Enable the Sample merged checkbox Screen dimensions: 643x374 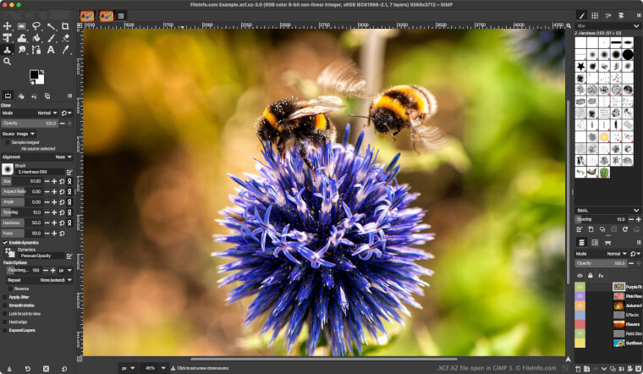pos(8,142)
